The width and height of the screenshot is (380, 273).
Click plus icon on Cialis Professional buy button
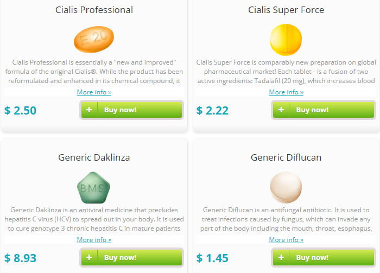pyautogui.click(x=89, y=110)
